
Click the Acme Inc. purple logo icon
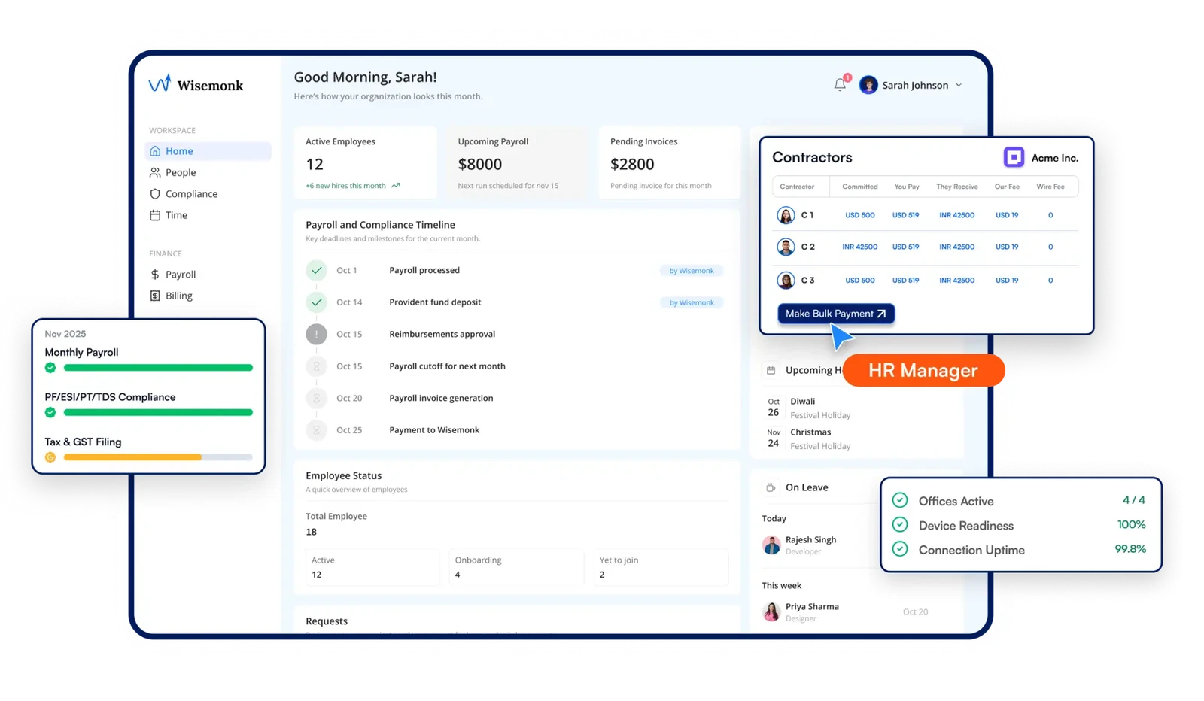click(1013, 157)
